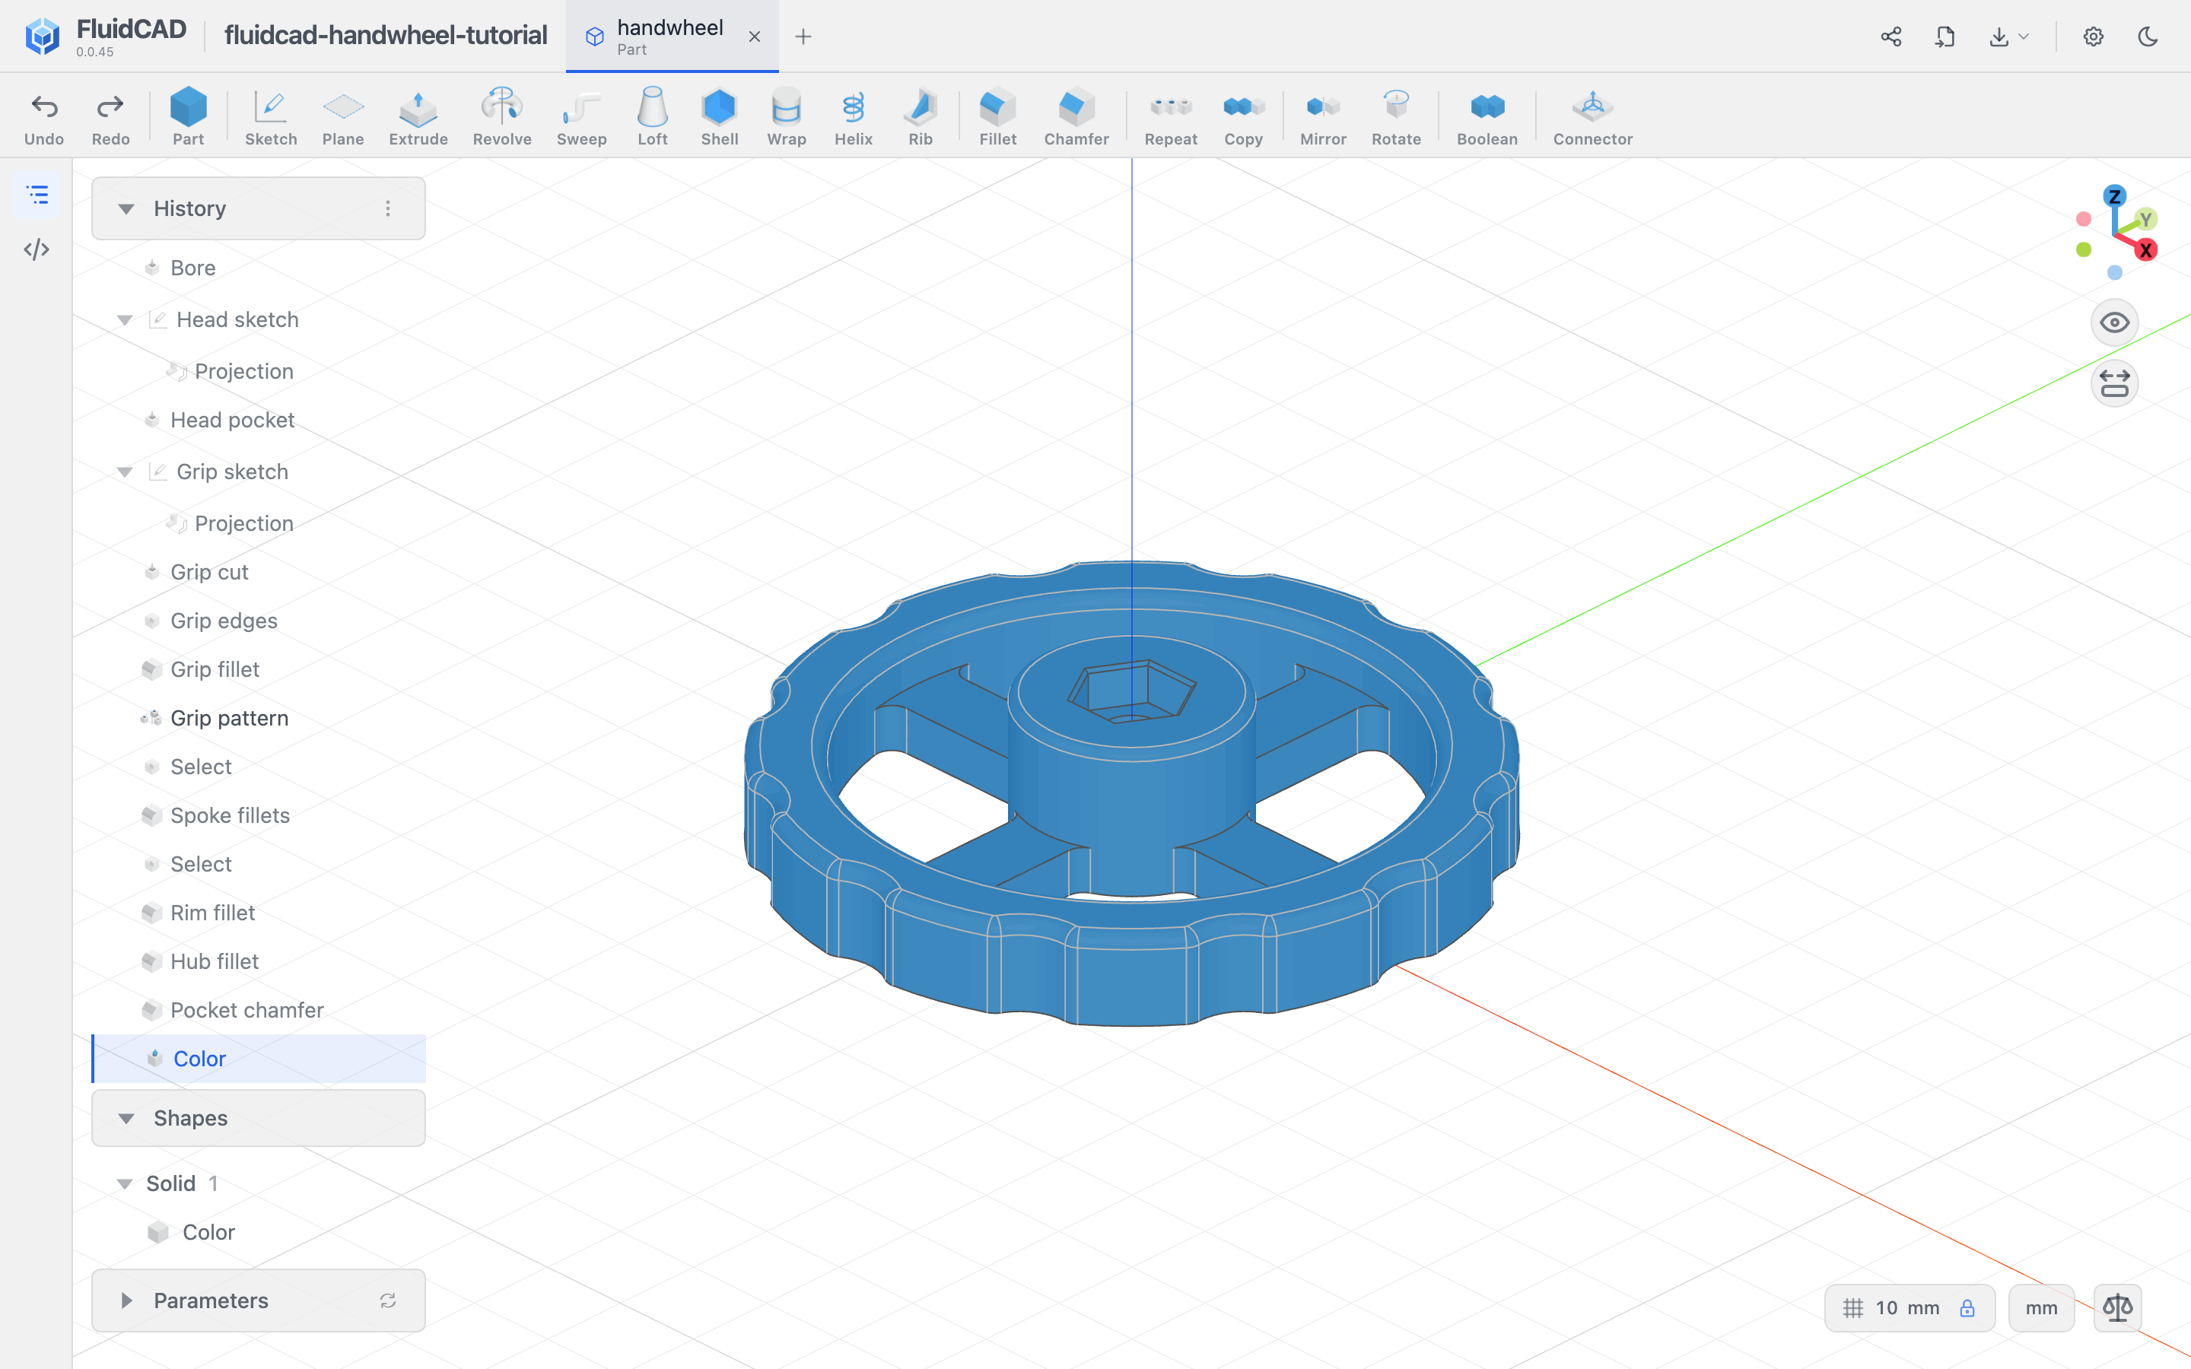
Task: Collapse the Solid 1 node
Action: click(125, 1183)
